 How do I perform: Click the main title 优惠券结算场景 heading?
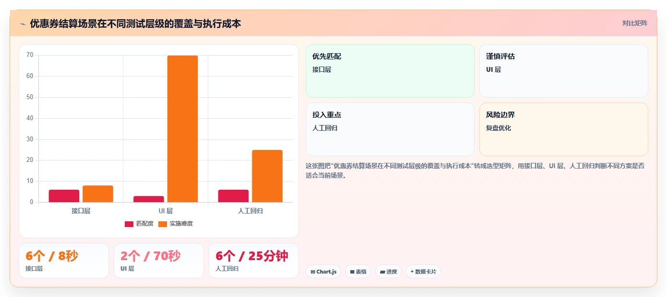click(x=135, y=23)
